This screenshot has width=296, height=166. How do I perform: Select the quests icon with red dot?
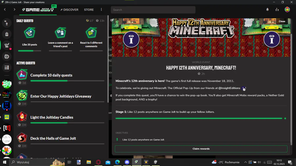point(7,45)
